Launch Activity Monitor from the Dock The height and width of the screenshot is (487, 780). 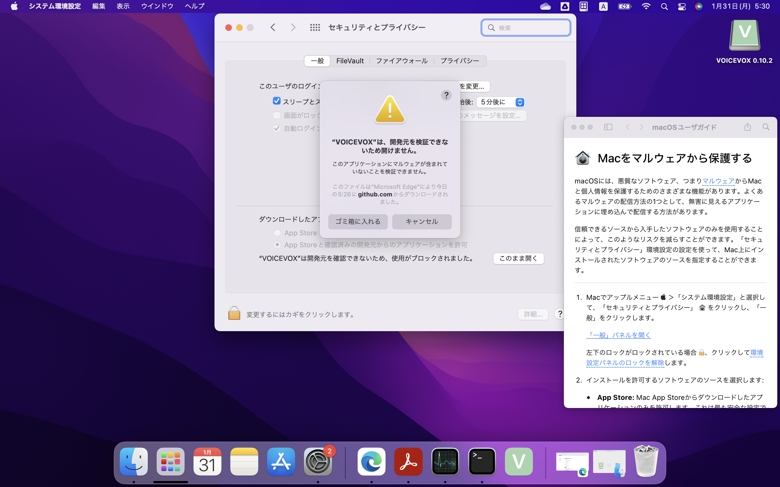445,462
